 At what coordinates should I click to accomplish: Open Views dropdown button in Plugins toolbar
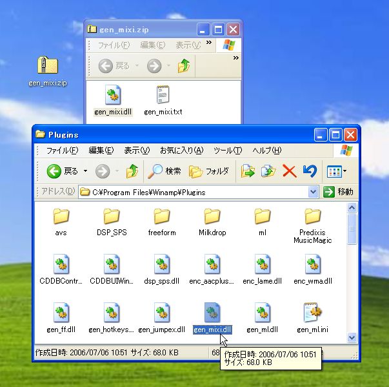point(336,171)
